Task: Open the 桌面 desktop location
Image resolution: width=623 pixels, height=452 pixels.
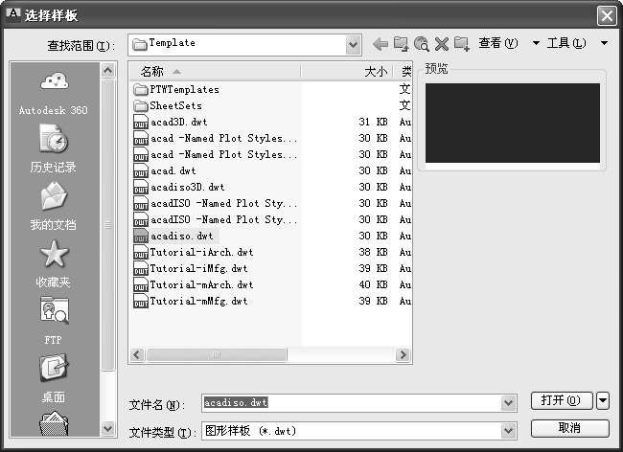Action: coord(54,378)
